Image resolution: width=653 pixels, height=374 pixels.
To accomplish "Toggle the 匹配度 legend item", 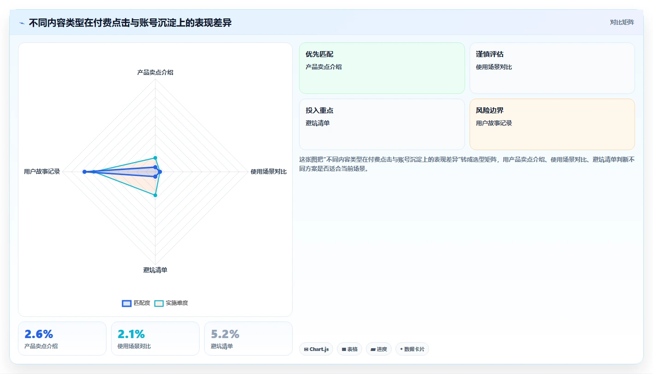I will point(136,303).
